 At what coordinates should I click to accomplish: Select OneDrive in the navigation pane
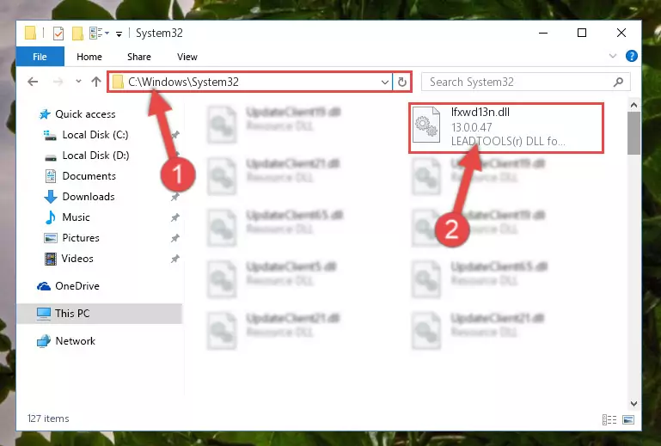[x=77, y=286]
